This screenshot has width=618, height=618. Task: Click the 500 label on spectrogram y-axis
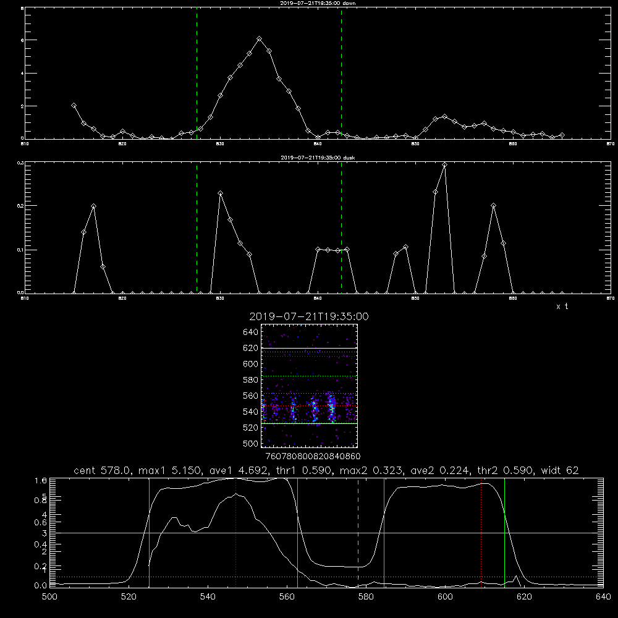click(251, 443)
